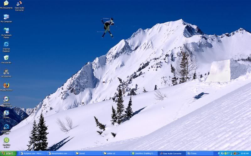251x156 pixels.
Task: Launch Windows Media Player from the desktop
Action: (x=6, y=99)
